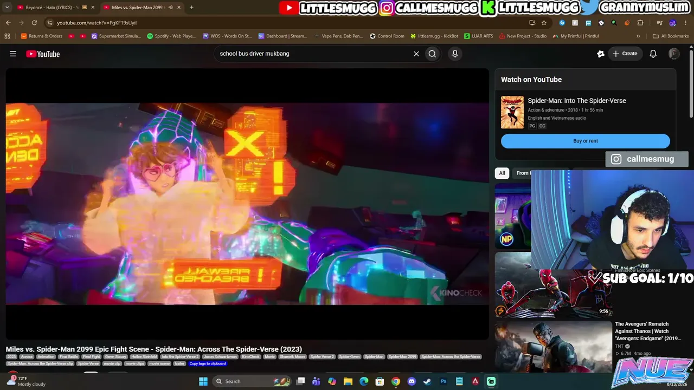Copy tags to clipboard

pos(208,363)
